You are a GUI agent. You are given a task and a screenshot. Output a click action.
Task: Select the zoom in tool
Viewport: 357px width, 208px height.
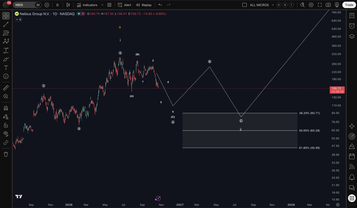6,96
